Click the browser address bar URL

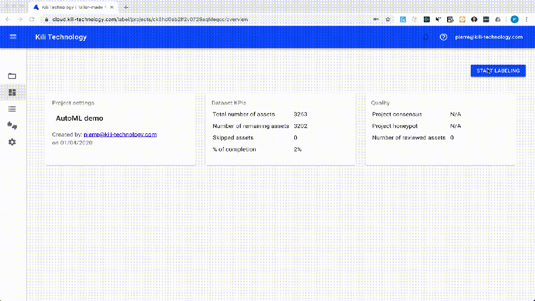pos(150,20)
